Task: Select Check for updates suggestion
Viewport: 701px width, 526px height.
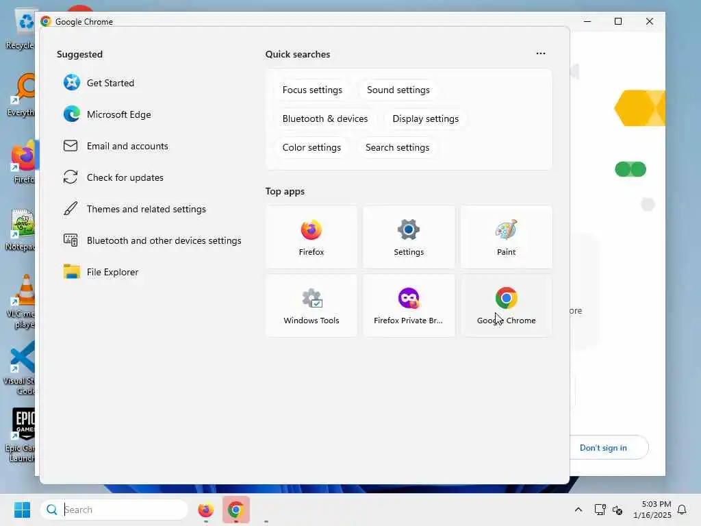Action: (x=114, y=177)
